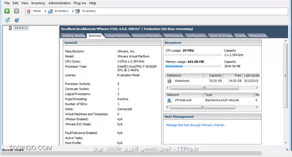
Task: Click the summary pane scroll down arrow
Action: click(286, 143)
